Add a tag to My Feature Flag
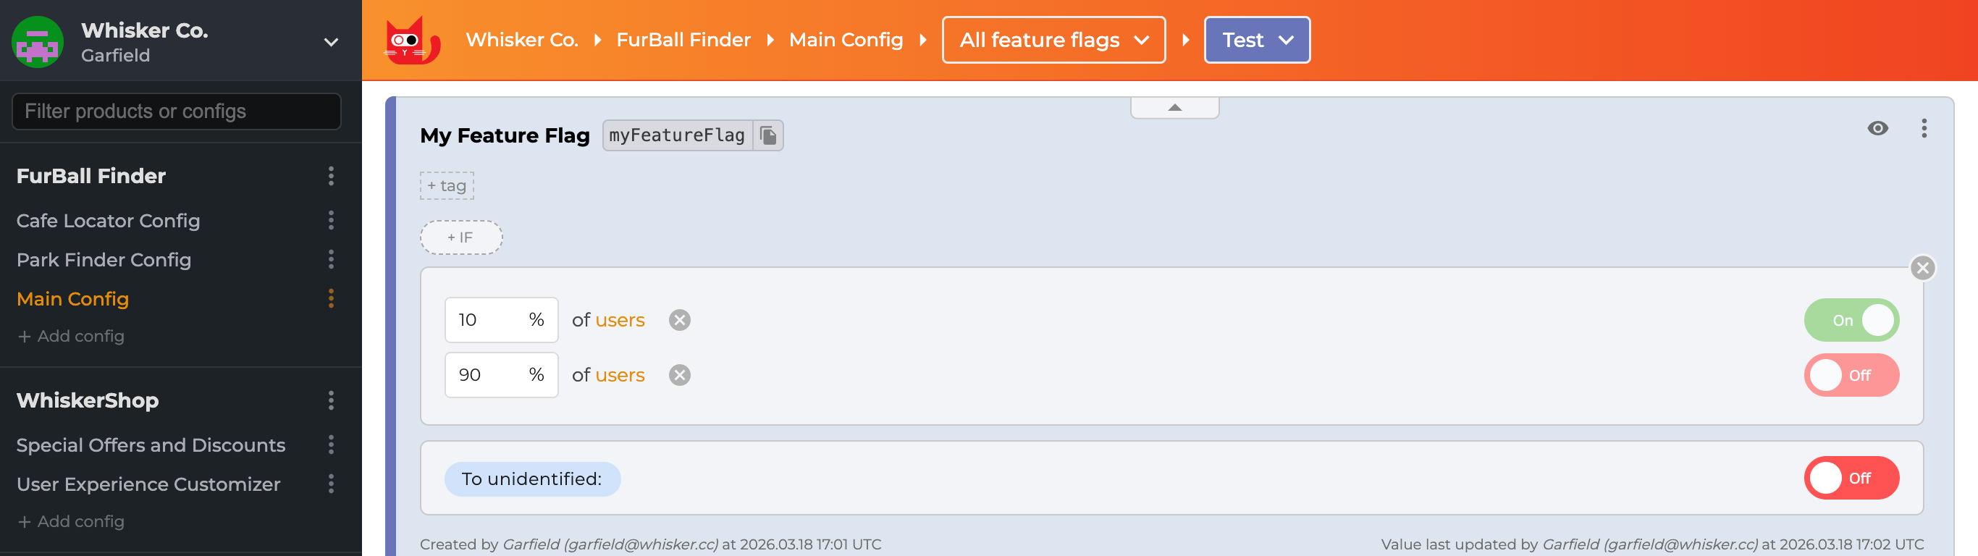The height and width of the screenshot is (556, 1978). (x=446, y=185)
